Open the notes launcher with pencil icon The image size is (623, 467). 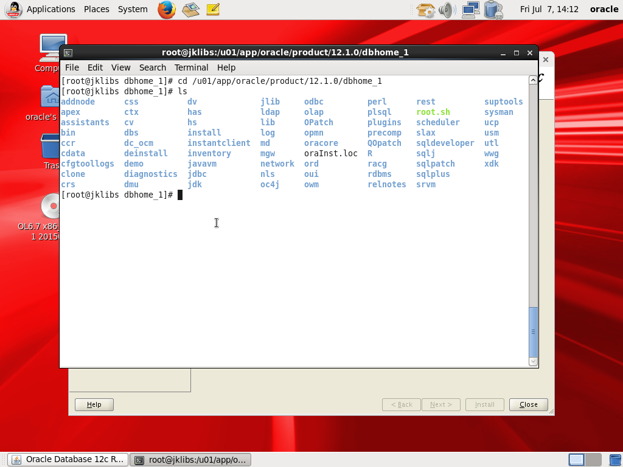213,9
